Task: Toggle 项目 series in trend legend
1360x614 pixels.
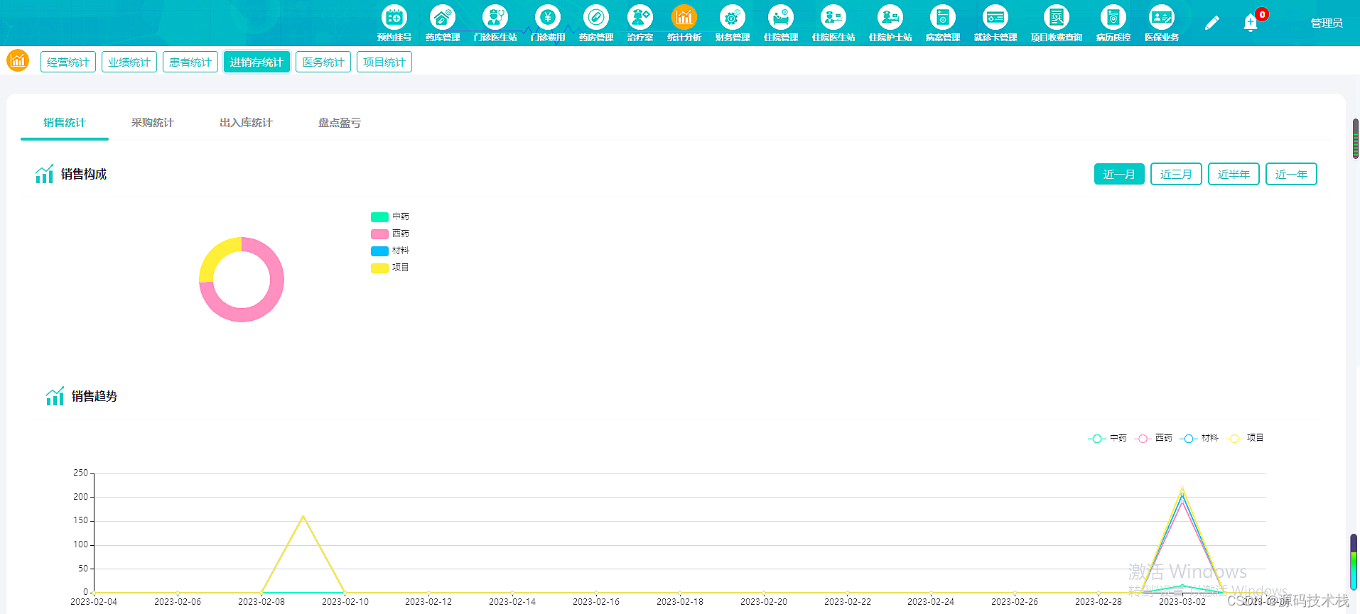Action: coord(1246,438)
